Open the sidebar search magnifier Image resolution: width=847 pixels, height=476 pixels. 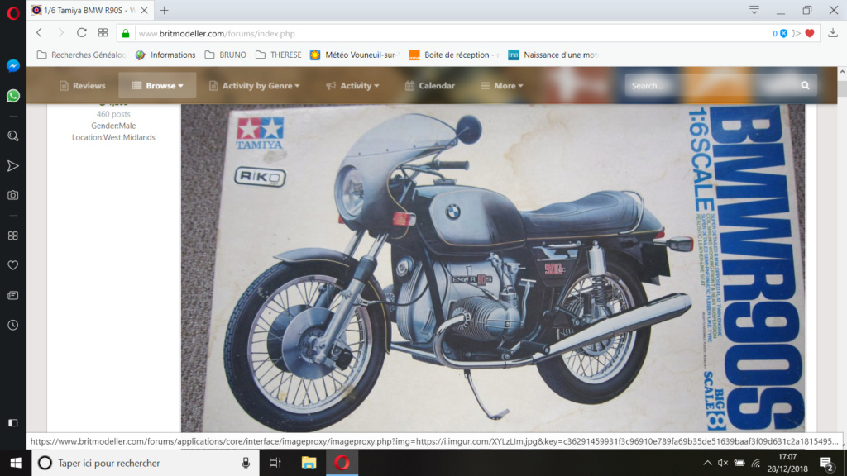pyautogui.click(x=13, y=136)
